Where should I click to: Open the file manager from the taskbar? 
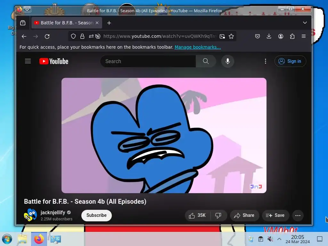[x=23, y=239]
